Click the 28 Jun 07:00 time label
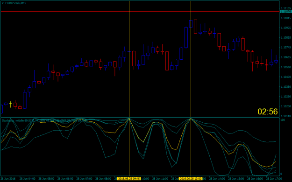The height and width of the screenshot is (182, 292). pos(85,179)
